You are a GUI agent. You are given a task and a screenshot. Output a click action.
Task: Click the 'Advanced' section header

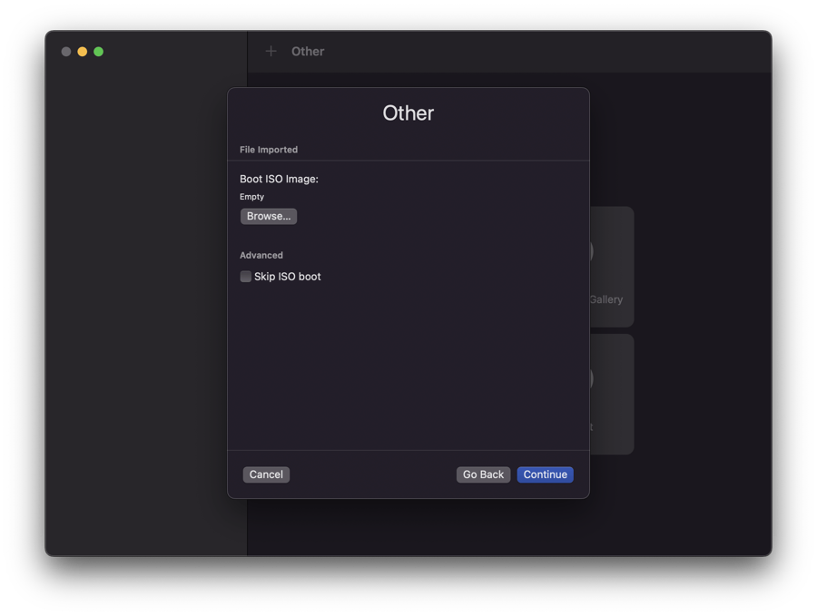click(x=261, y=256)
